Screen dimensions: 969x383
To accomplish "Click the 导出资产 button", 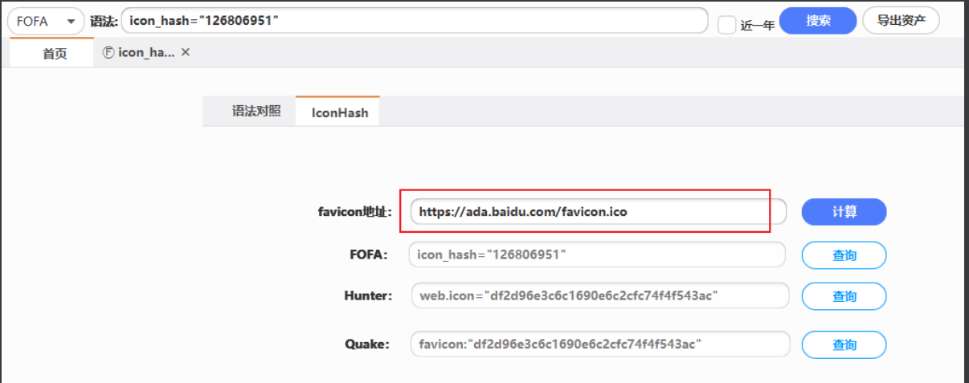I will [x=901, y=21].
